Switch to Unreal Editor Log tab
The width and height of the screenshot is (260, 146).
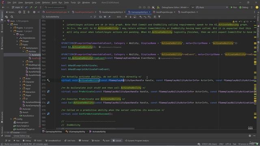(22, 136)
